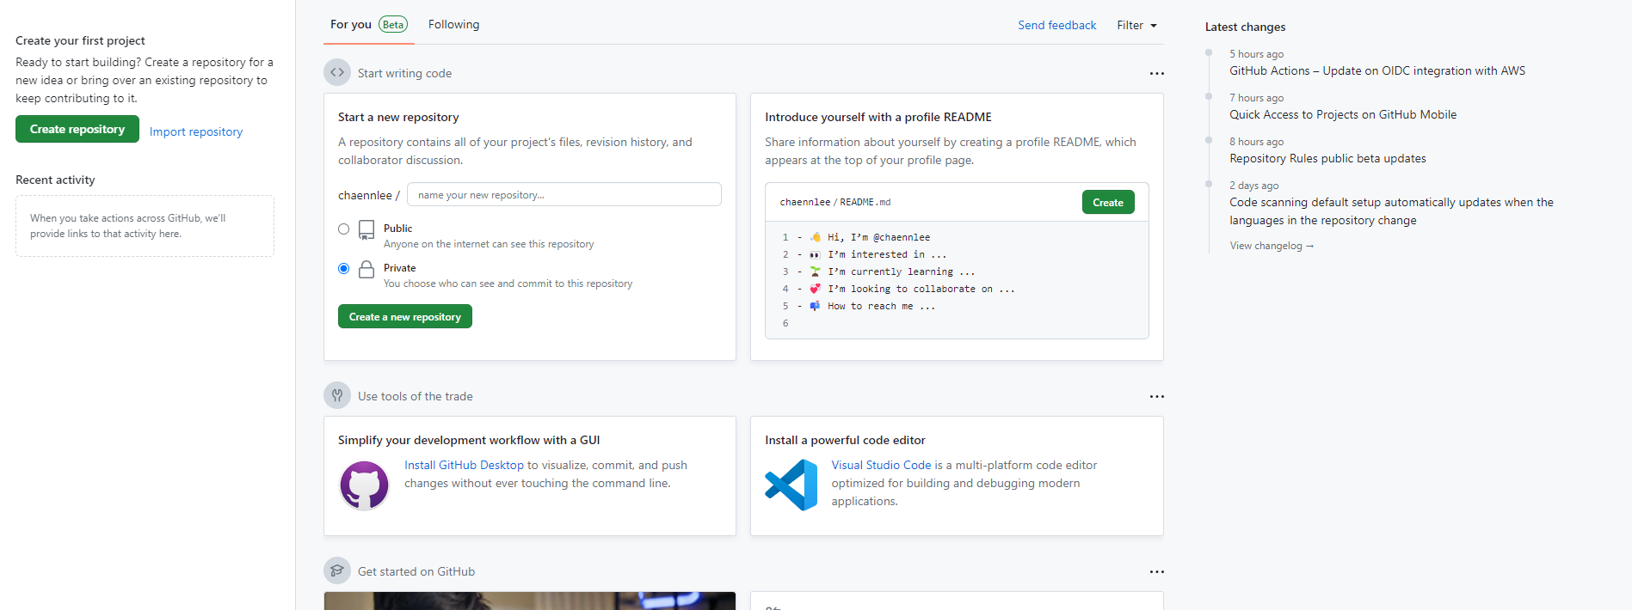Click the Latest changes heading
1632x610 pixels.
pos(1245,27)
